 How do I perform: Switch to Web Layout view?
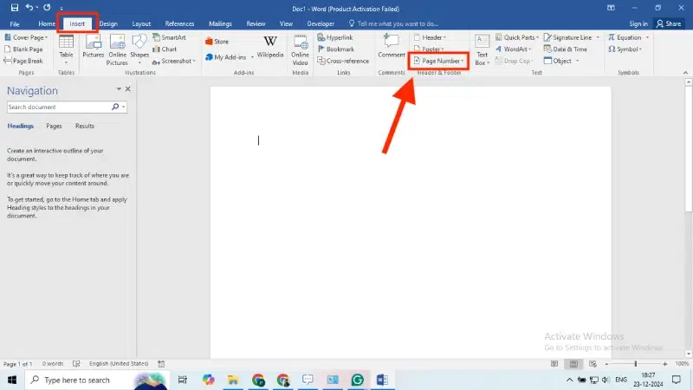pyautogui.click(x=593, y=364)
